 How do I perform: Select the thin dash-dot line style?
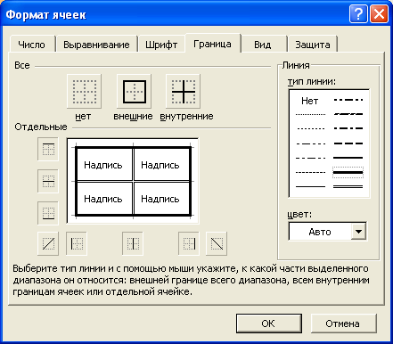[311, 158]
